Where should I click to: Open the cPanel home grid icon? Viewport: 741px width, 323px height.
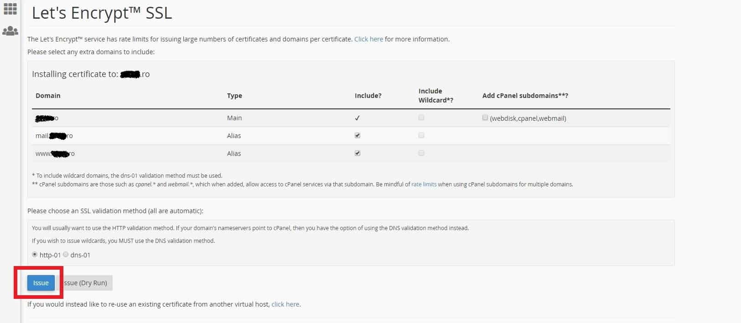click(x=10, y=9)
